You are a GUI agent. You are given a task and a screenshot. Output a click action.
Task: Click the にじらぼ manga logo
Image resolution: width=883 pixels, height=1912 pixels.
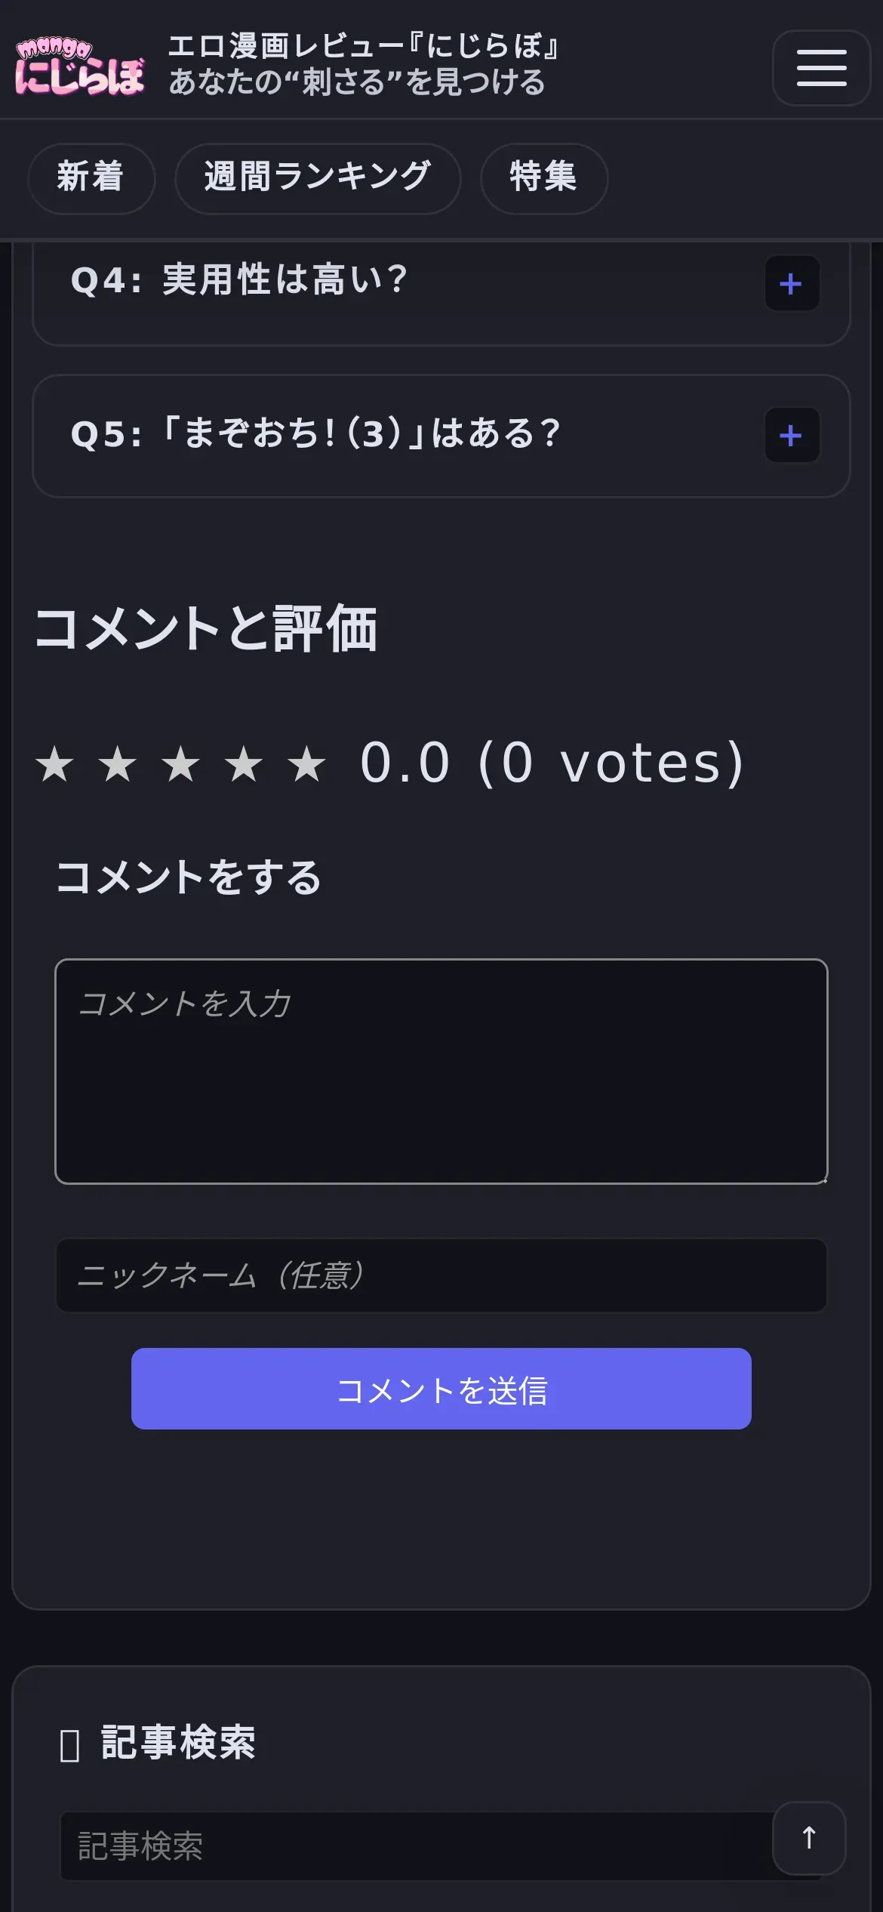tap(79, 68)
